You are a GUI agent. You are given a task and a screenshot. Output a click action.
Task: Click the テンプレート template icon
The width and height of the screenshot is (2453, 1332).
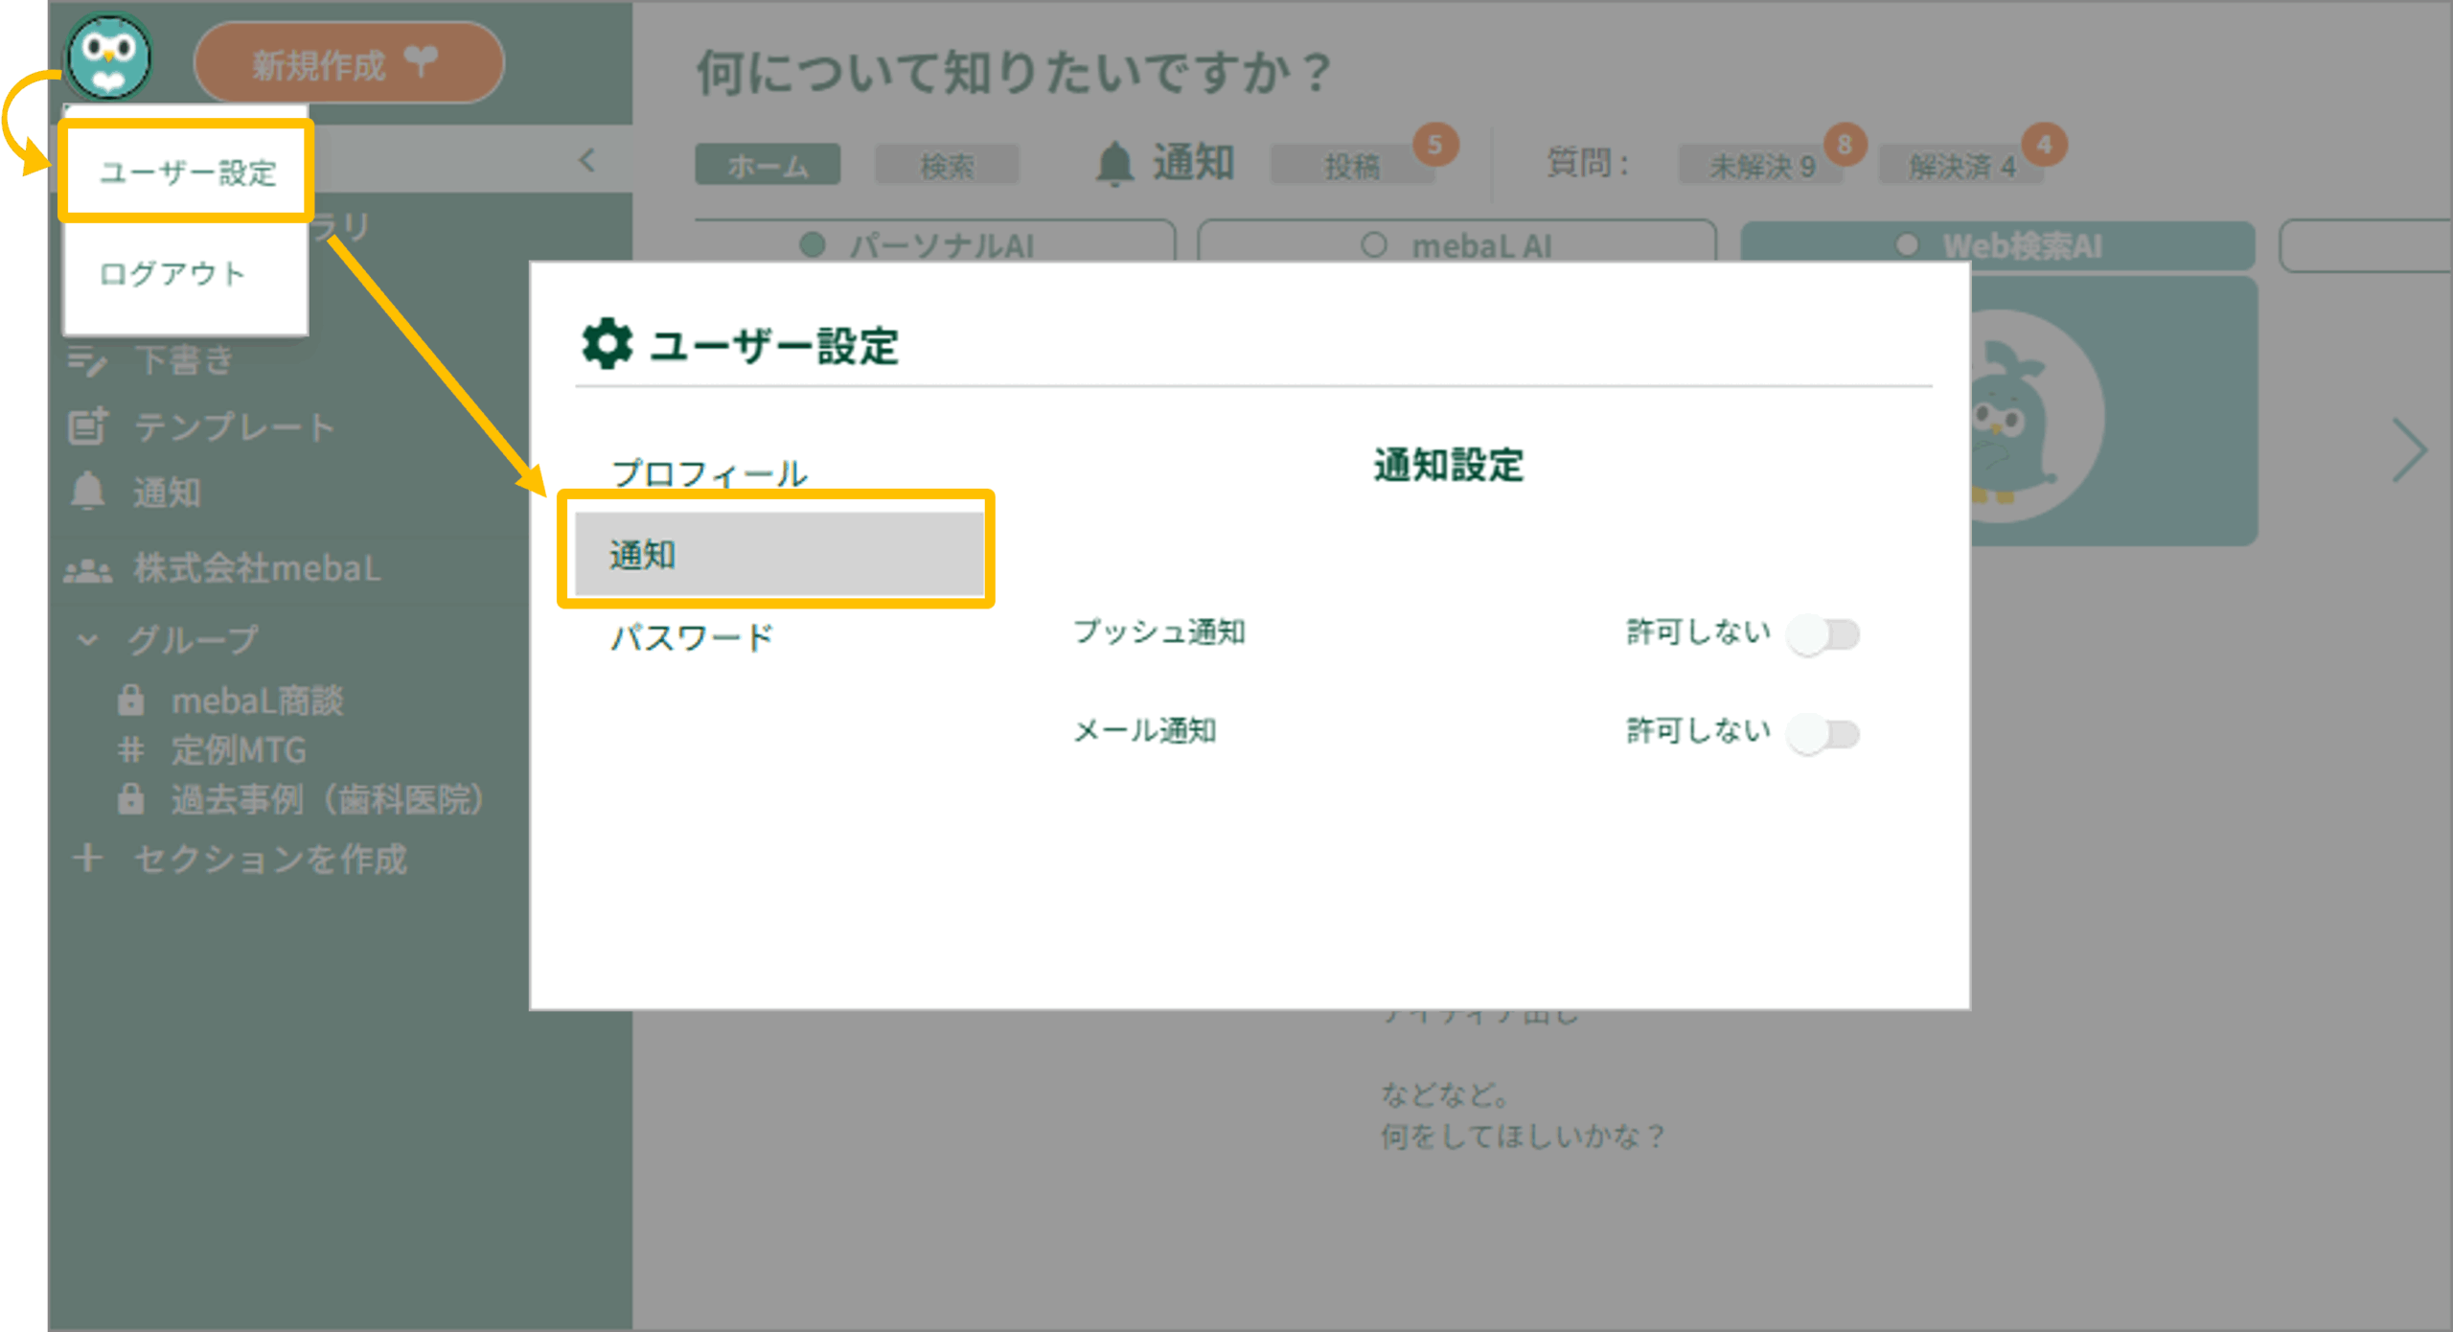coord(88,426)
